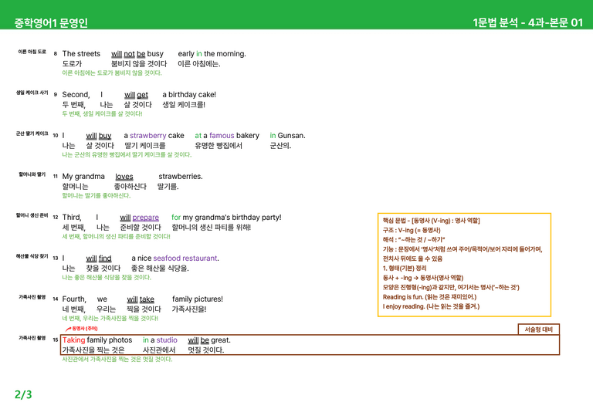Click the example "I enjoy reading. (나는 읽는 것을 즐겨.)"
Viewport: 593px width, 419px height.
tap(431, 306)
